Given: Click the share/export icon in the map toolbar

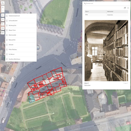Looking at the screenshot, I should pos(3,28).
